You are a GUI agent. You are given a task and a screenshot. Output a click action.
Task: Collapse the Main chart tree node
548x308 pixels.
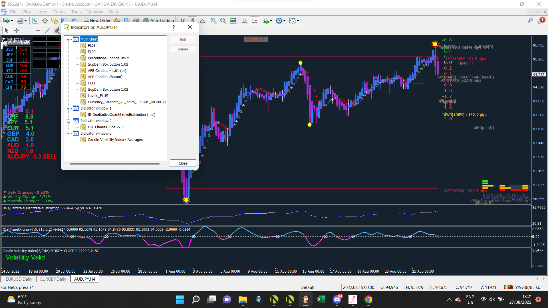click(68, 39)
